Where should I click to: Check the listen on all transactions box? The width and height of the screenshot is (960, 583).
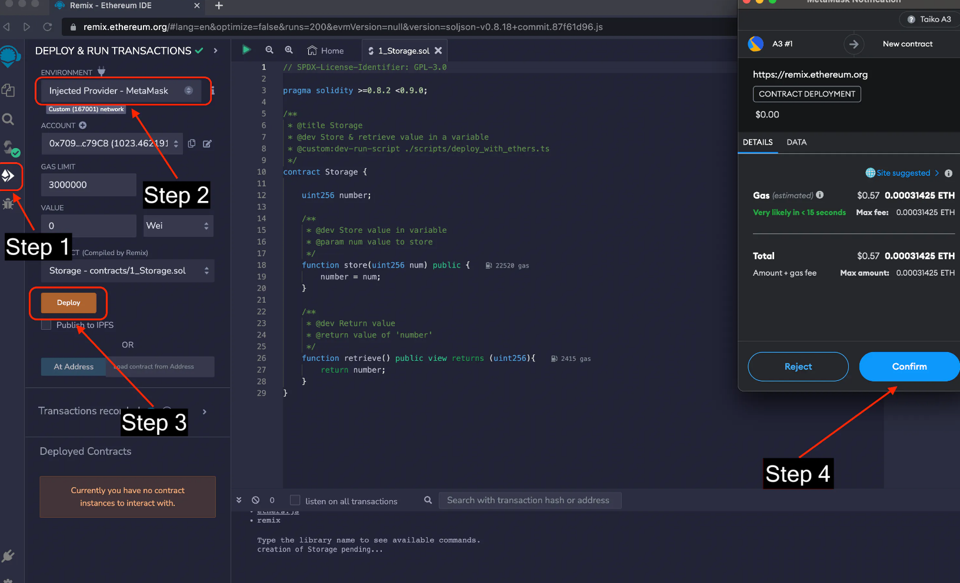tap(295, 500)
